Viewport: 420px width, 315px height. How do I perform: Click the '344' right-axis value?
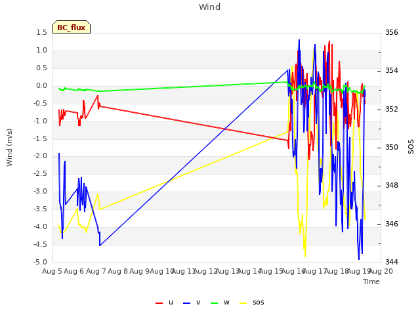tap(392, 262)
